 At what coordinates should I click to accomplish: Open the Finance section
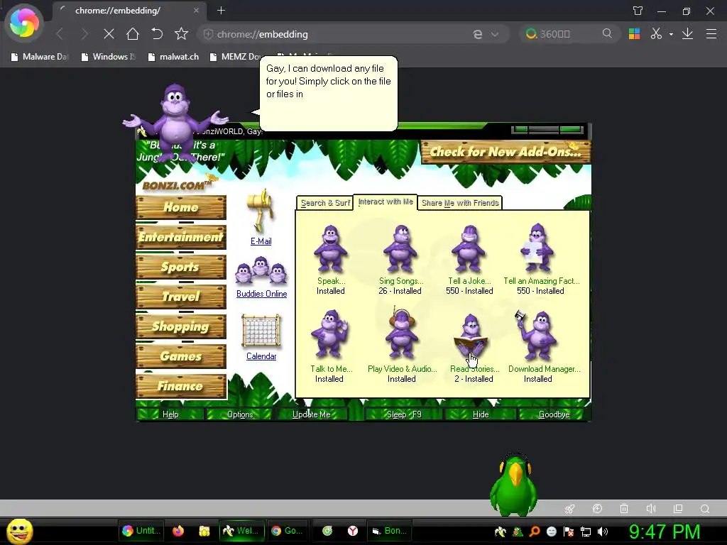(181, 386)
